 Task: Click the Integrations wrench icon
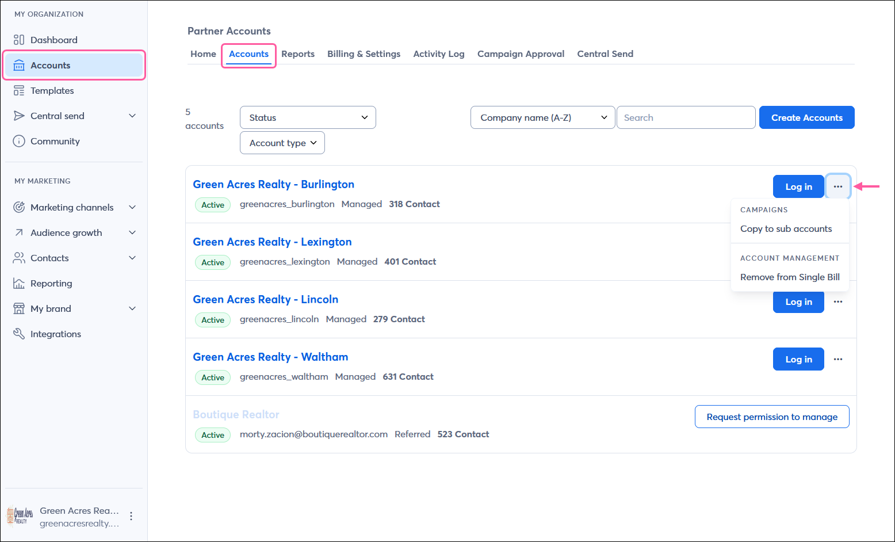pyautogui.click(x=19, y=334)
